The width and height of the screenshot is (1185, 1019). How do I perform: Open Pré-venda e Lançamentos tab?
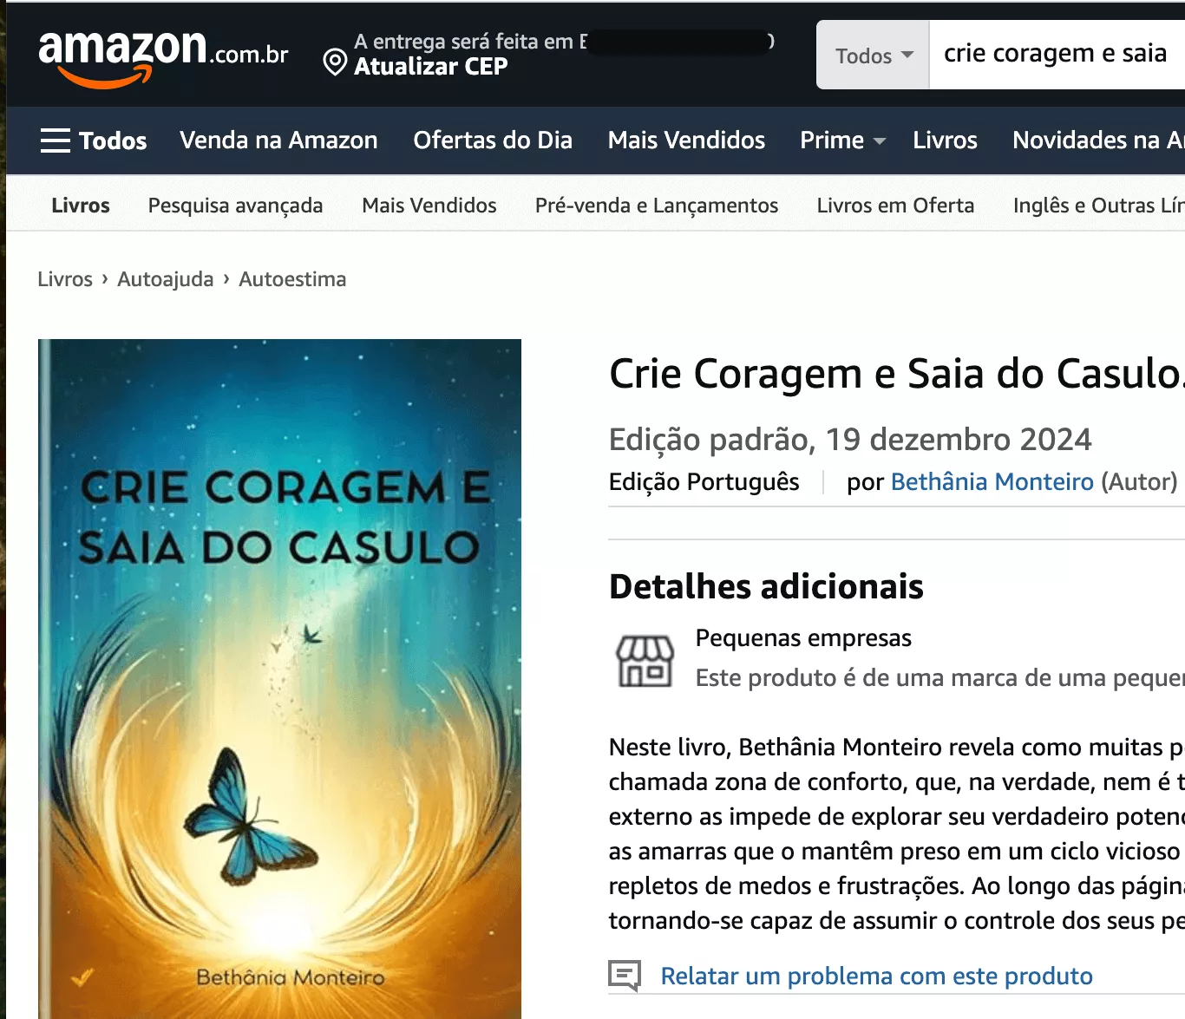[x=657, y=206]
